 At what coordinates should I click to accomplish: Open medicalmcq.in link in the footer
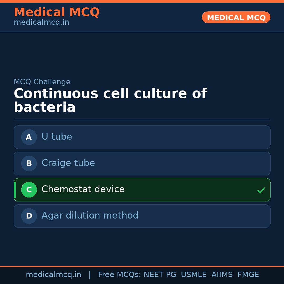[x=53, y=275]
